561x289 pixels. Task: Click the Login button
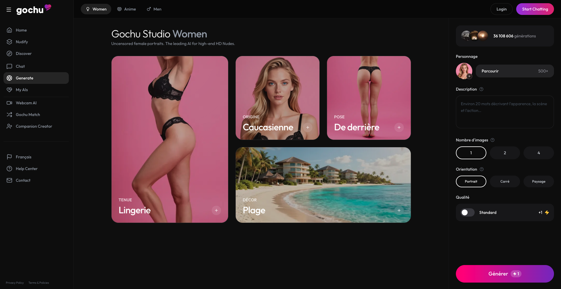point(502,9)
